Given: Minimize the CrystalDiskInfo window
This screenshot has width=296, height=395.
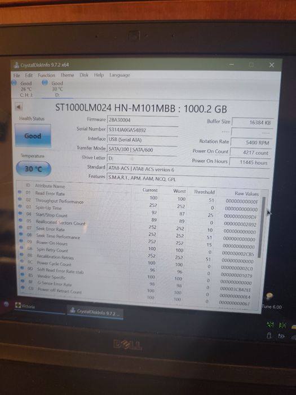Looking at the screenshot, I should click(x=232, y=65).
